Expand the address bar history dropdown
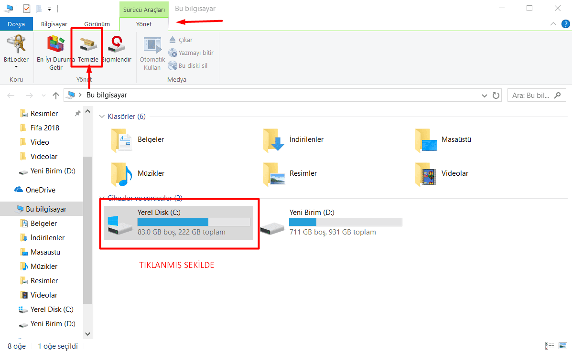 484,96
